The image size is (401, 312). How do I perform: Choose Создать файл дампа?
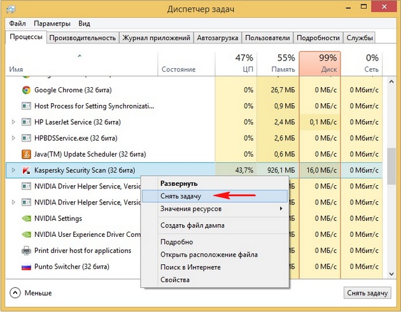pos(215,225)
